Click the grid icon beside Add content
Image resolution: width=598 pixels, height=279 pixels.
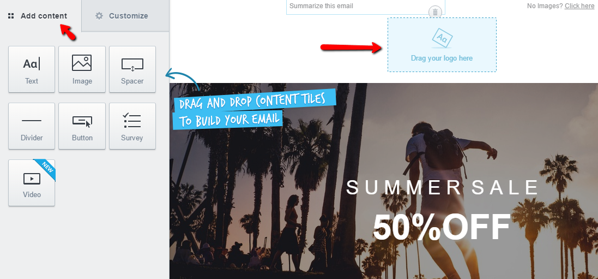(x=11, y=16)
